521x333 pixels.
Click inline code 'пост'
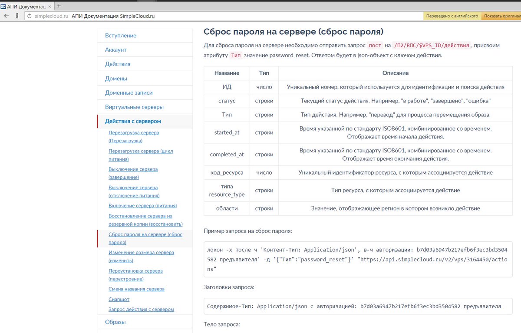tap(375, 46)
